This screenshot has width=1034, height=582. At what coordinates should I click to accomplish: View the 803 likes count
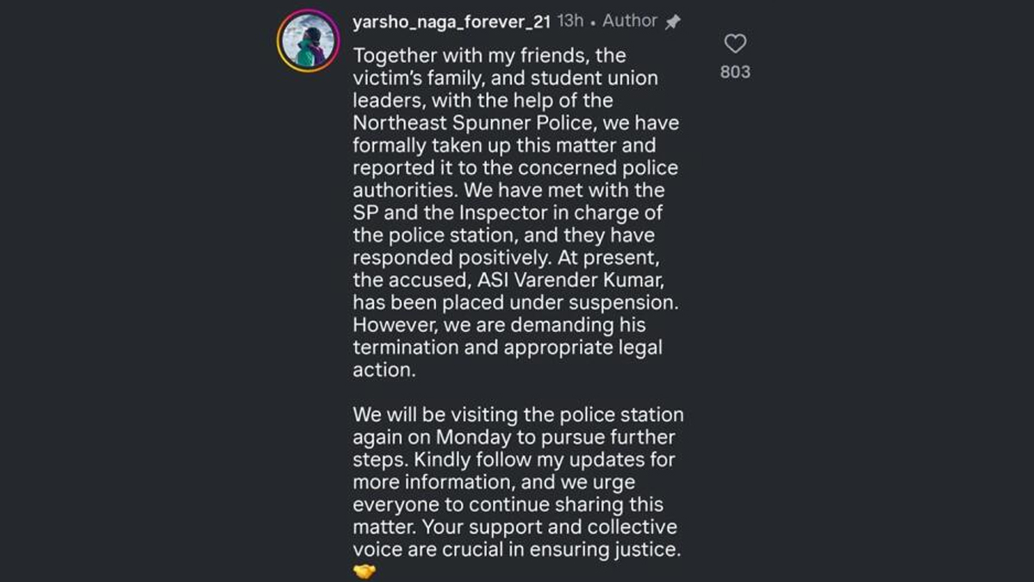[x=735, y=72]
